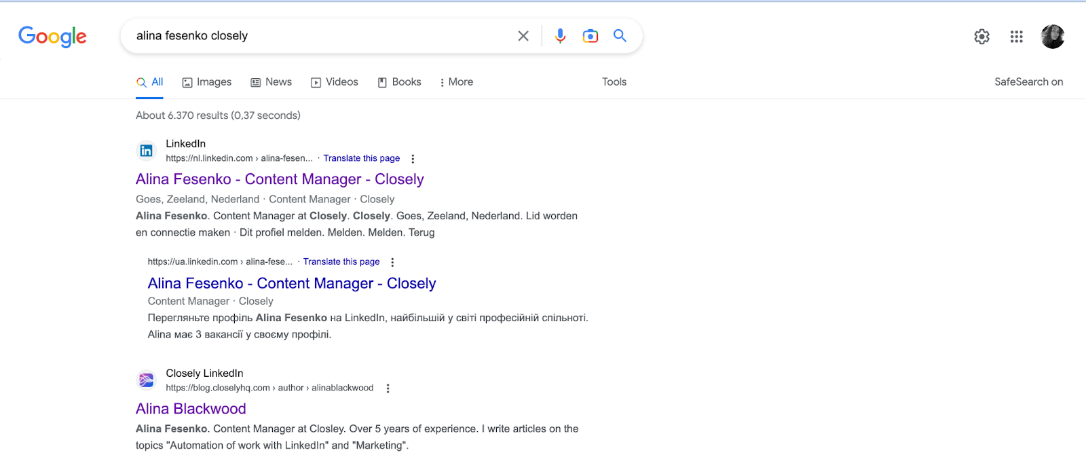1086x472 pixels.
Task: Click the blog.closelyhq.com author URL
Action: [x=269, y=388]
